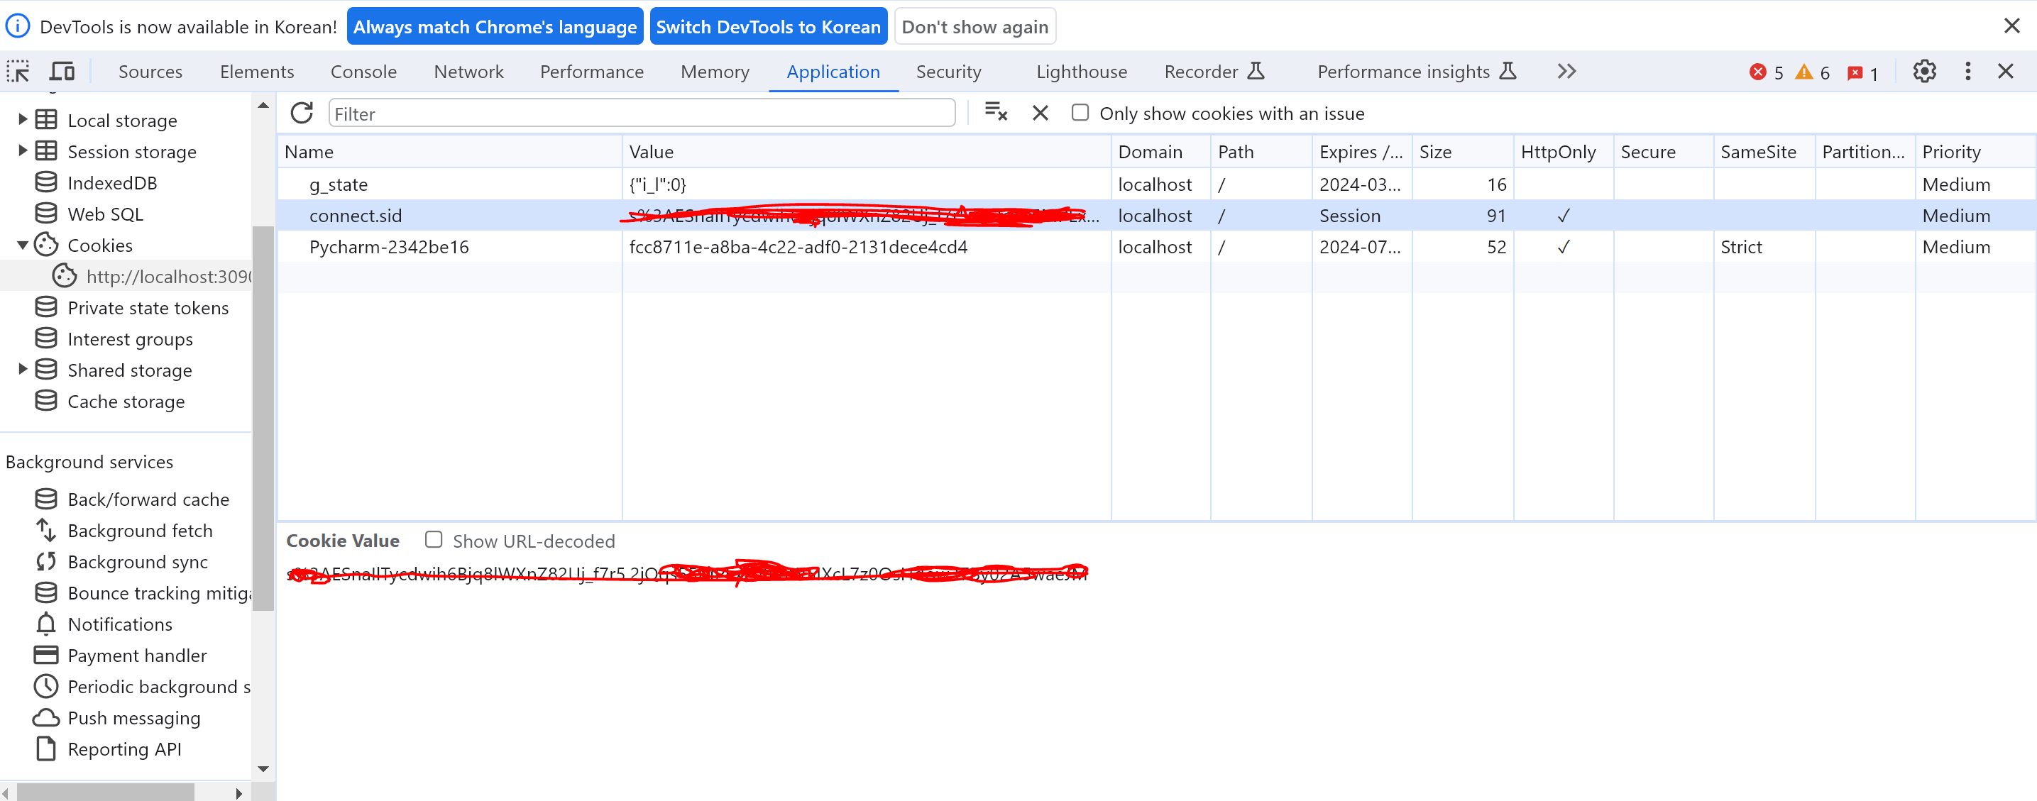Expand the Shared storage tree item
The width and height of the screenshot is (2037, 801).
pos(22,368)
